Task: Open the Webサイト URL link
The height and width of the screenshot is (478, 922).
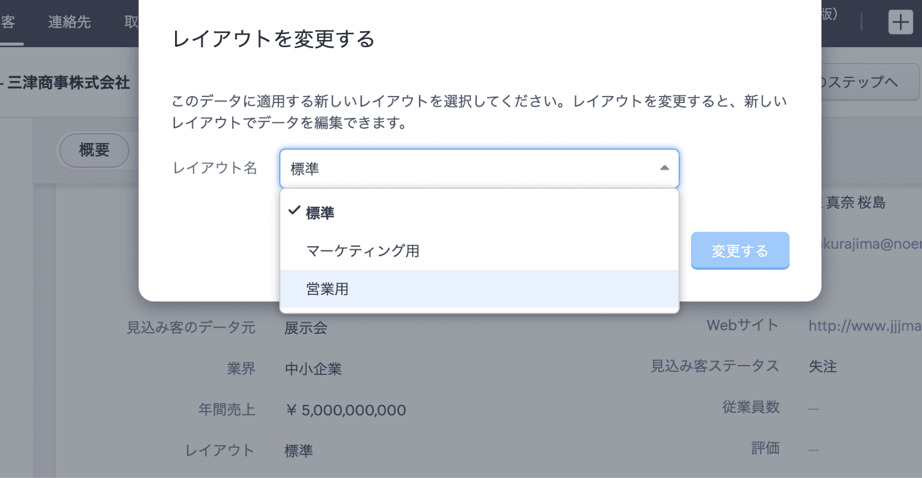Action: [864, 326]
